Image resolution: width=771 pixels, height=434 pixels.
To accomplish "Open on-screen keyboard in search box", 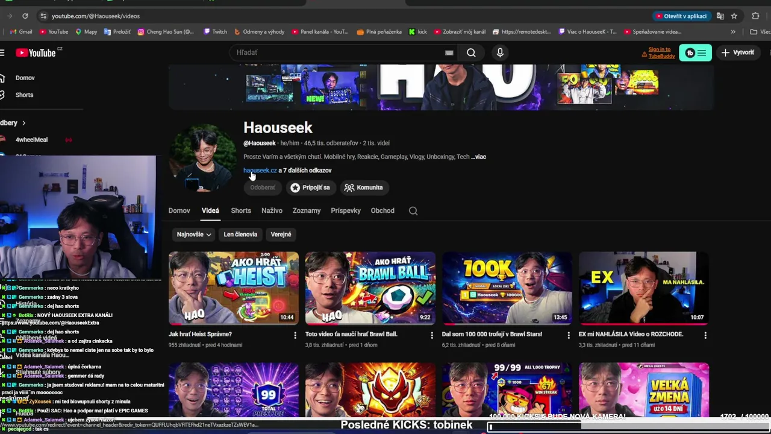I will click(449, 52).
